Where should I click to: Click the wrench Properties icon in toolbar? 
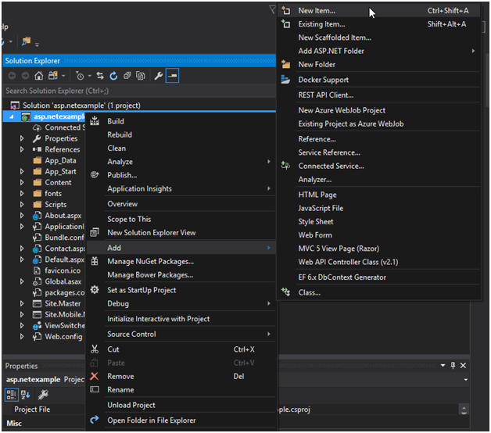[158, 76]
